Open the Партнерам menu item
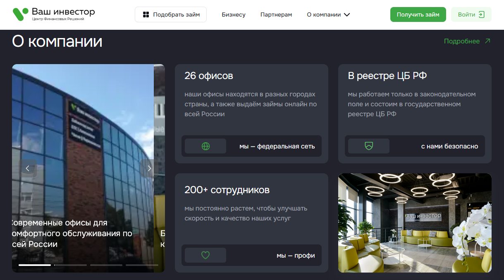The width and height of the screenshot is (504, 280). pos(276,14)
